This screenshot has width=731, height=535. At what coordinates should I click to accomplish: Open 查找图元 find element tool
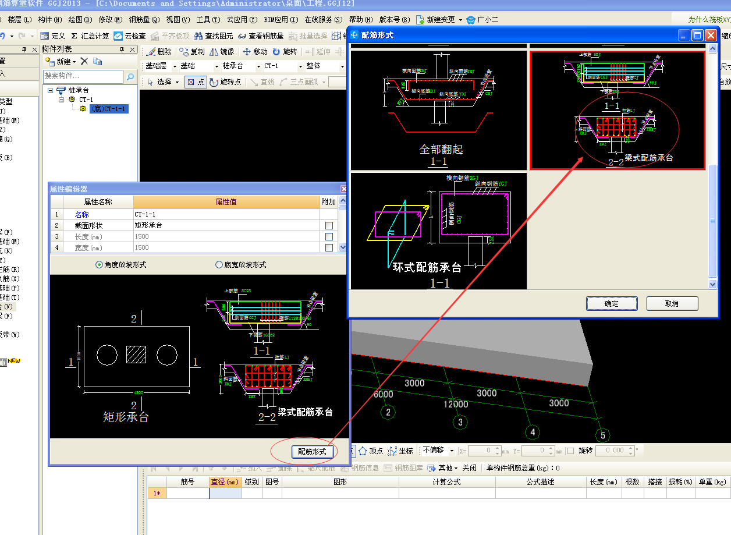click(x=214, y=36)
